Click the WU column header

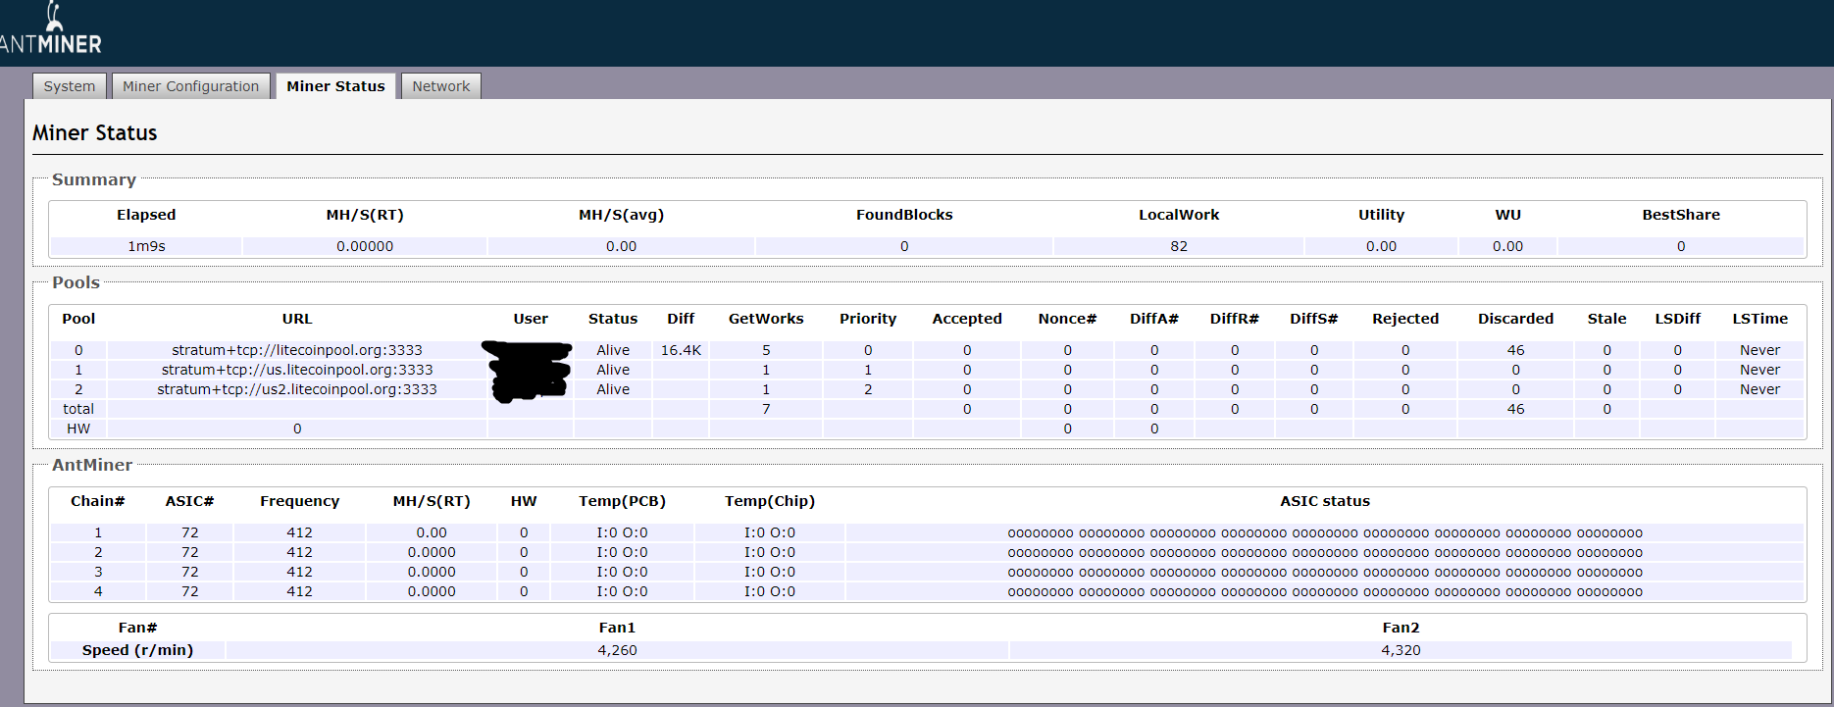pyautogui.click(x=1507, y=215)
